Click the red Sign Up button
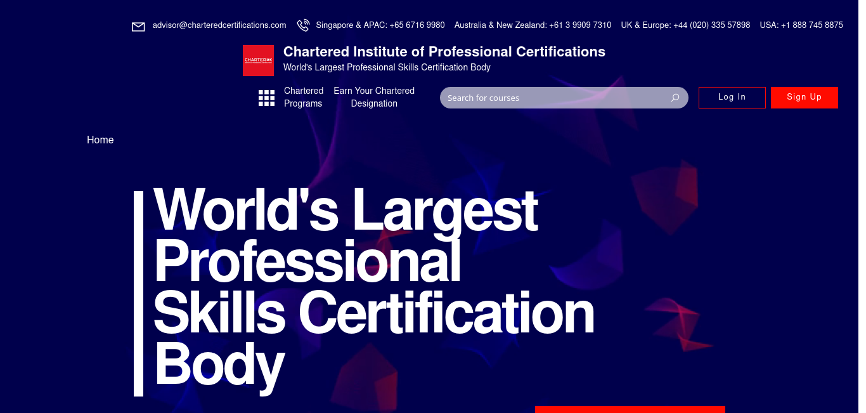The height and width of the screenshot is (413, 866). coord(805,98)
